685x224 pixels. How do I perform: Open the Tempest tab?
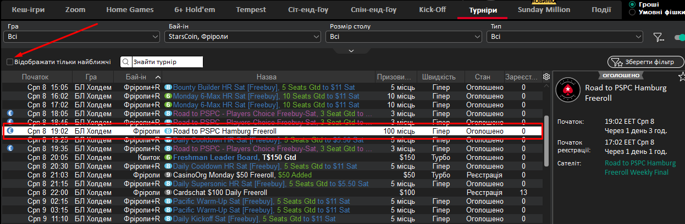[x=251, y=10]
